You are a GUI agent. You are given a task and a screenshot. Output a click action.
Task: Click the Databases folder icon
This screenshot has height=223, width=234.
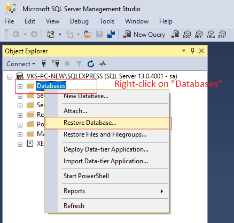pyautogui.click(x=30, y=86)
